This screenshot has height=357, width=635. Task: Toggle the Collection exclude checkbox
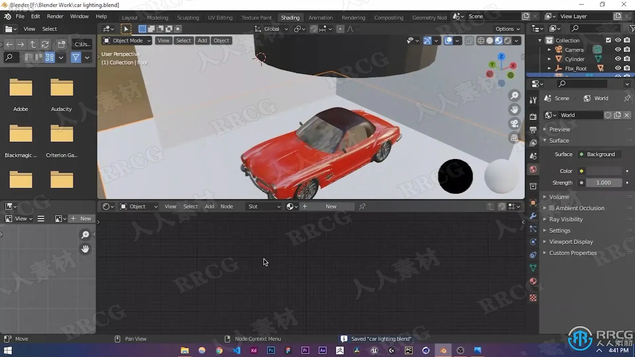click(x=608, y=40)
